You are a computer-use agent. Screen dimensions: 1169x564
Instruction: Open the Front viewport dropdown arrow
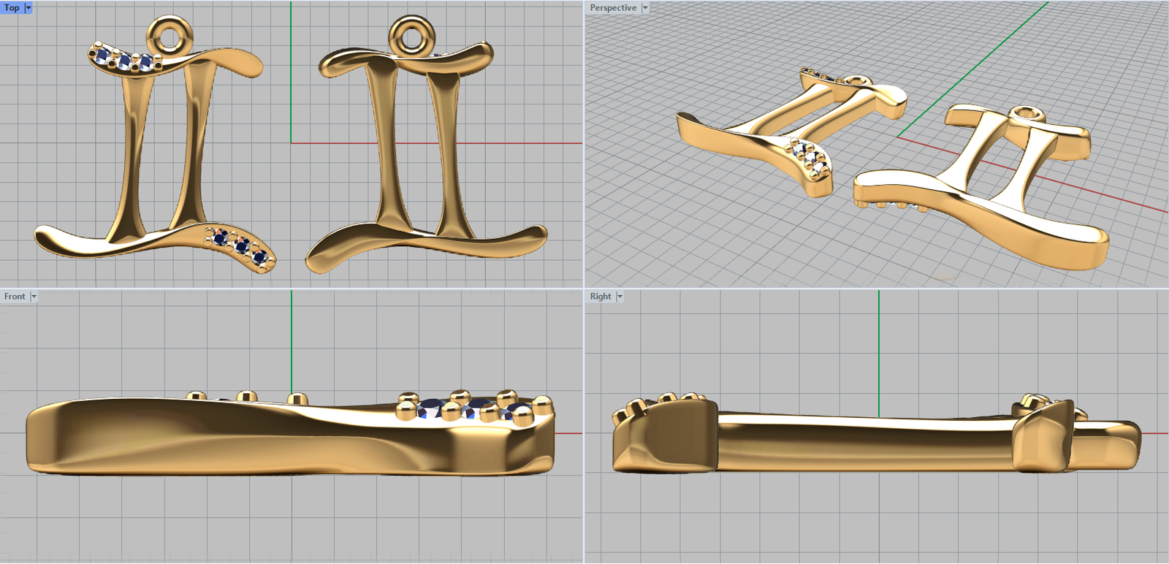tap(34, 297)
